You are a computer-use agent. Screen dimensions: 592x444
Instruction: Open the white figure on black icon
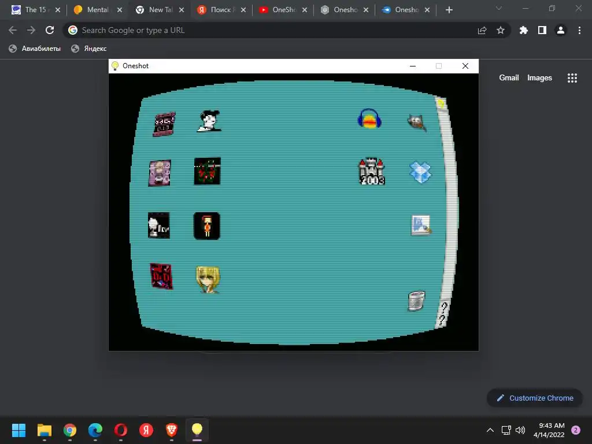pyautogui.click(x=159, y=225)
